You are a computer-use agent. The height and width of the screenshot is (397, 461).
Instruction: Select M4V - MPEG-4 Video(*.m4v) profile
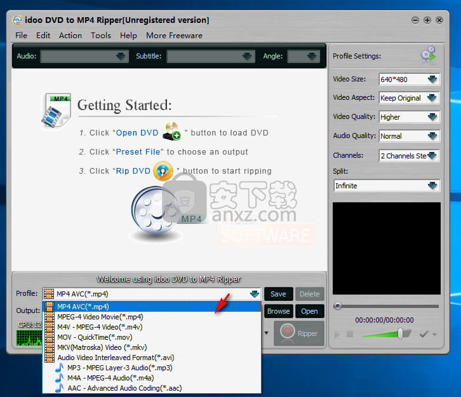tap(152, 327)
